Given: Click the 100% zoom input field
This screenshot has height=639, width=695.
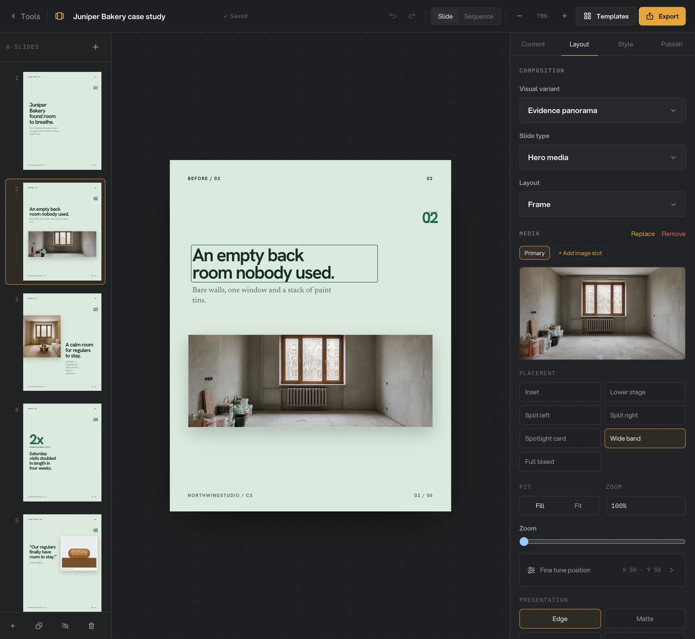Looking at the screenshot, I should 645,506.
